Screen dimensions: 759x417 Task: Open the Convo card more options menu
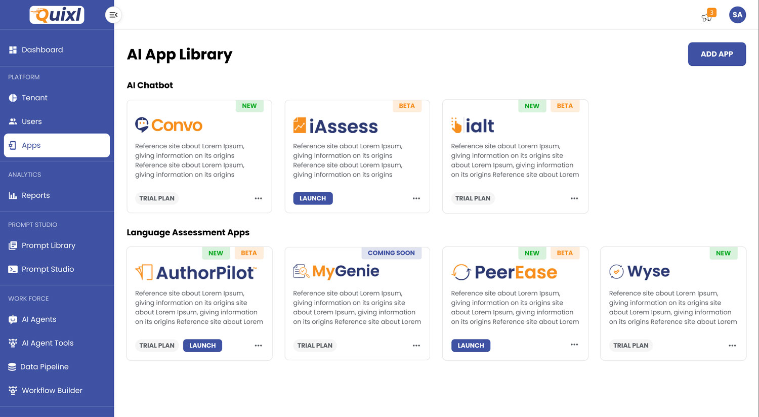259,198
